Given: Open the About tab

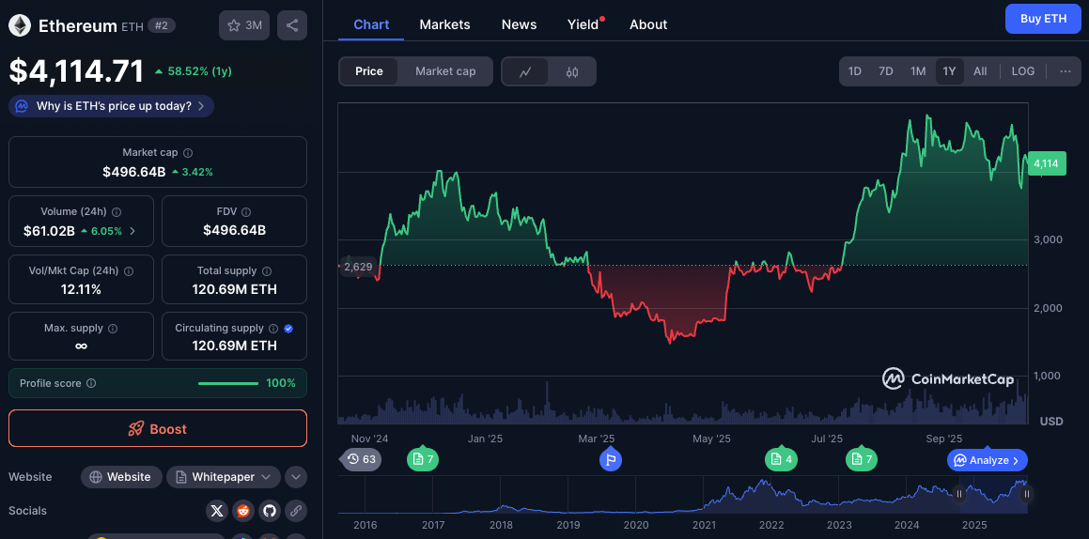Looking at the screenshot, I should 648,24.
